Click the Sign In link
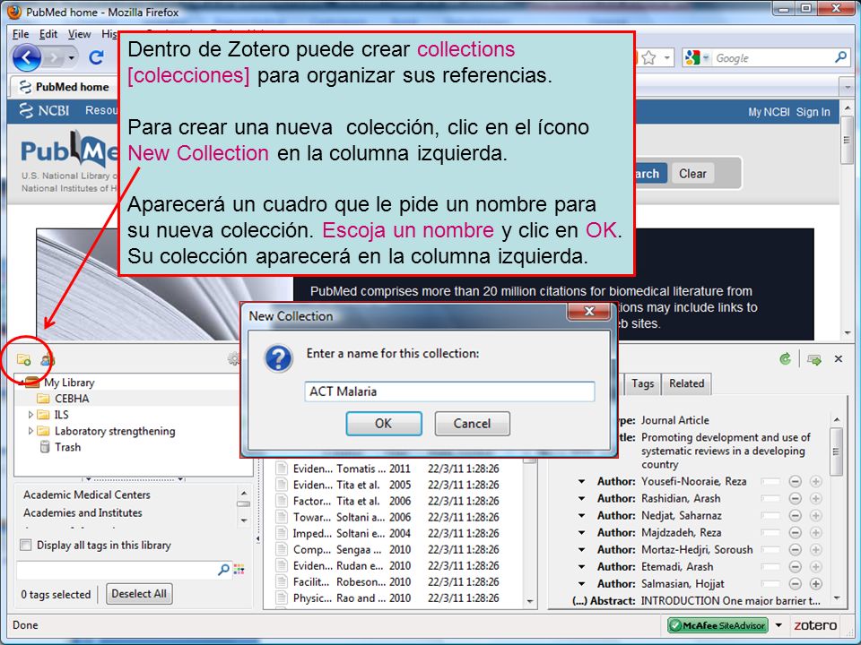Viewport: 861px width, 645px height. [813, 112]
